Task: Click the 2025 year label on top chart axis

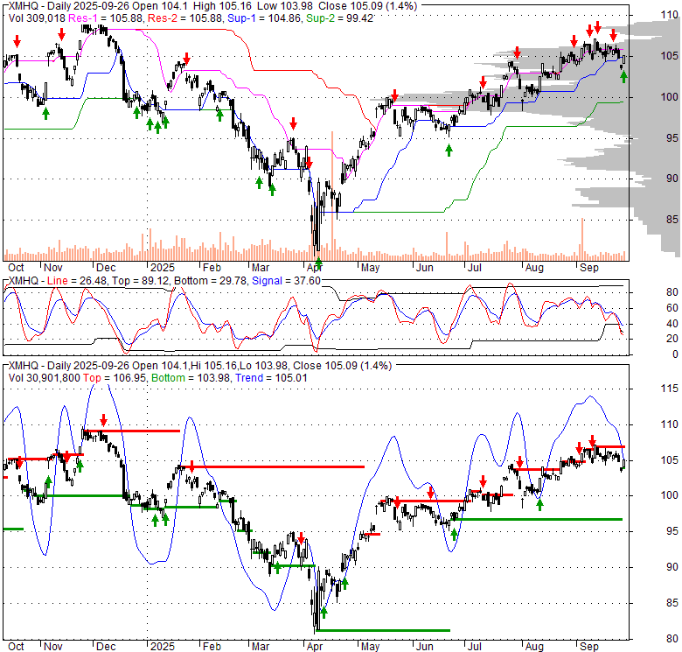Action: point(163,268)
